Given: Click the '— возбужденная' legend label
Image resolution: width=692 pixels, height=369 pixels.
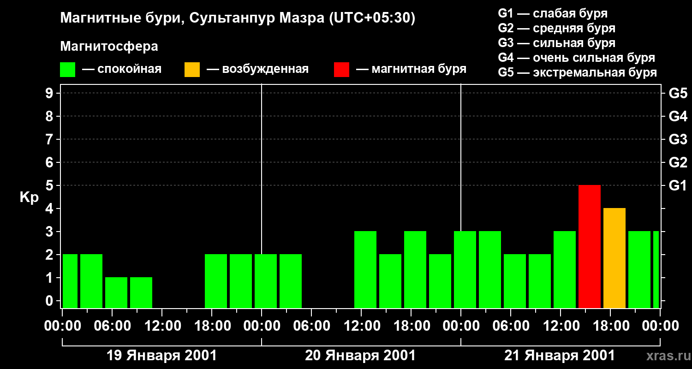Looking at the screenshot, I should (x=257, y=70).
